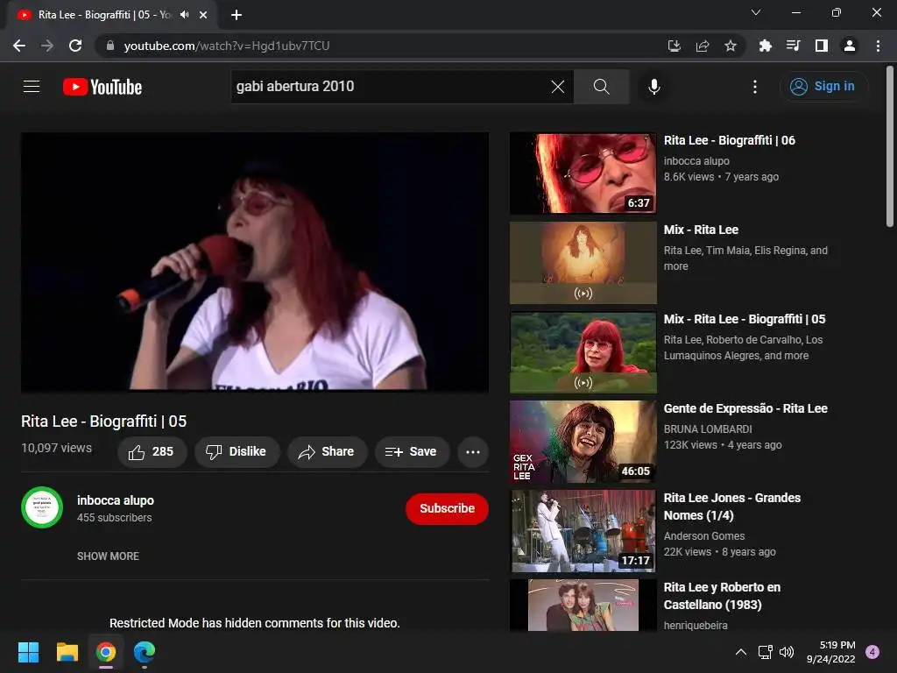
Task: Open Rita Lee y Roberto en Castellano title
Action: pyautogui.click(x=722, y=596)
